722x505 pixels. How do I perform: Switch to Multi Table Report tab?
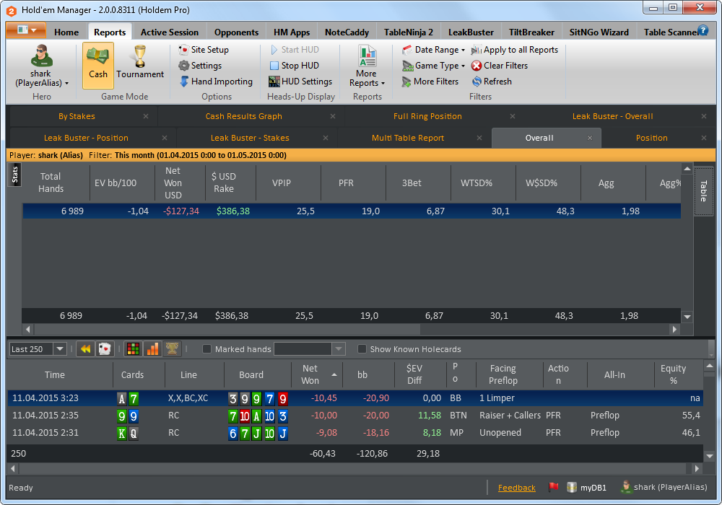[x=407, y=138]
